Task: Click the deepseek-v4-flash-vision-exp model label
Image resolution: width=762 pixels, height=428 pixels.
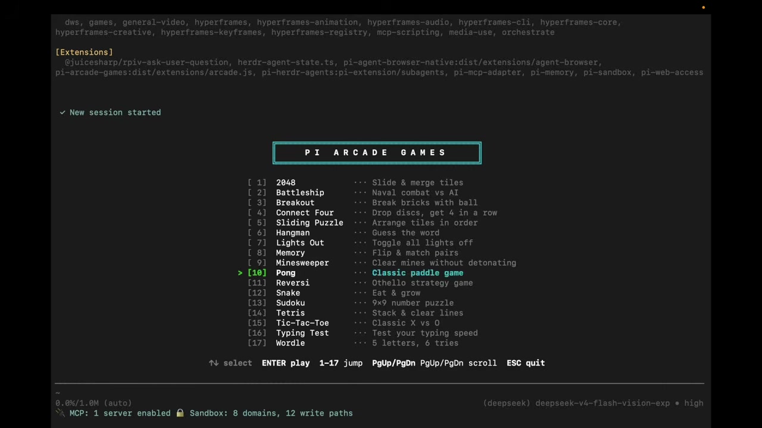Action: [602, 403]
